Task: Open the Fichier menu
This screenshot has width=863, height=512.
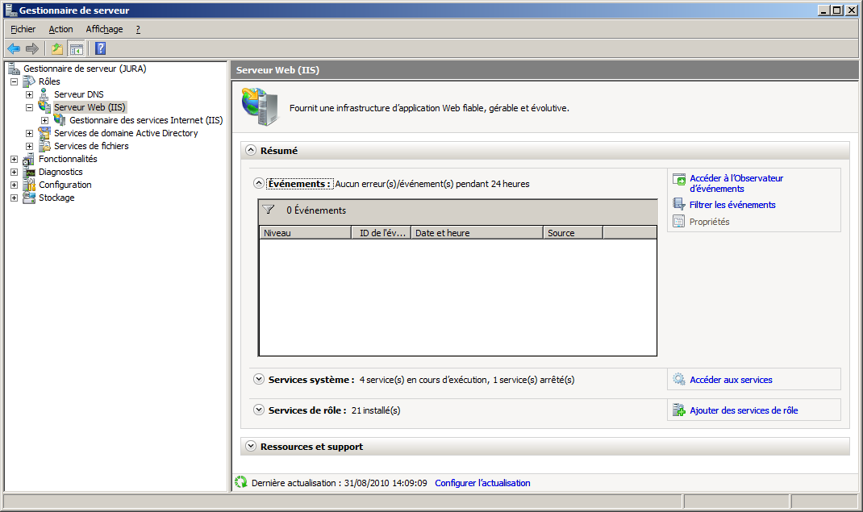Action: (23, 29)
